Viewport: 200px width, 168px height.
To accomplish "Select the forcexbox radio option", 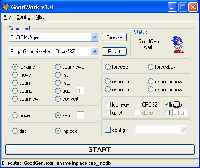I will tap(150, 67).
